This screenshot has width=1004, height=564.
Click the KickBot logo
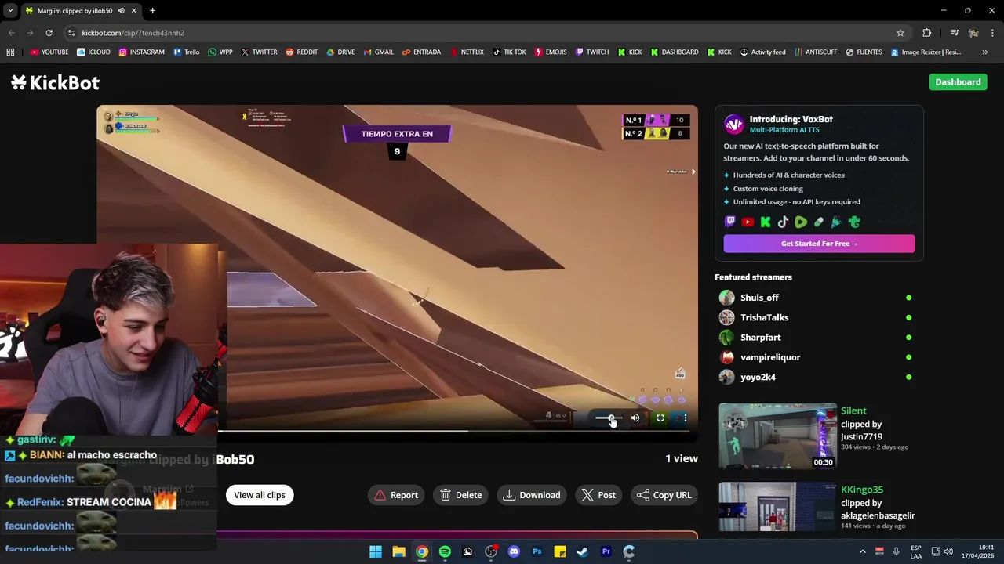(x=55, y=82)
